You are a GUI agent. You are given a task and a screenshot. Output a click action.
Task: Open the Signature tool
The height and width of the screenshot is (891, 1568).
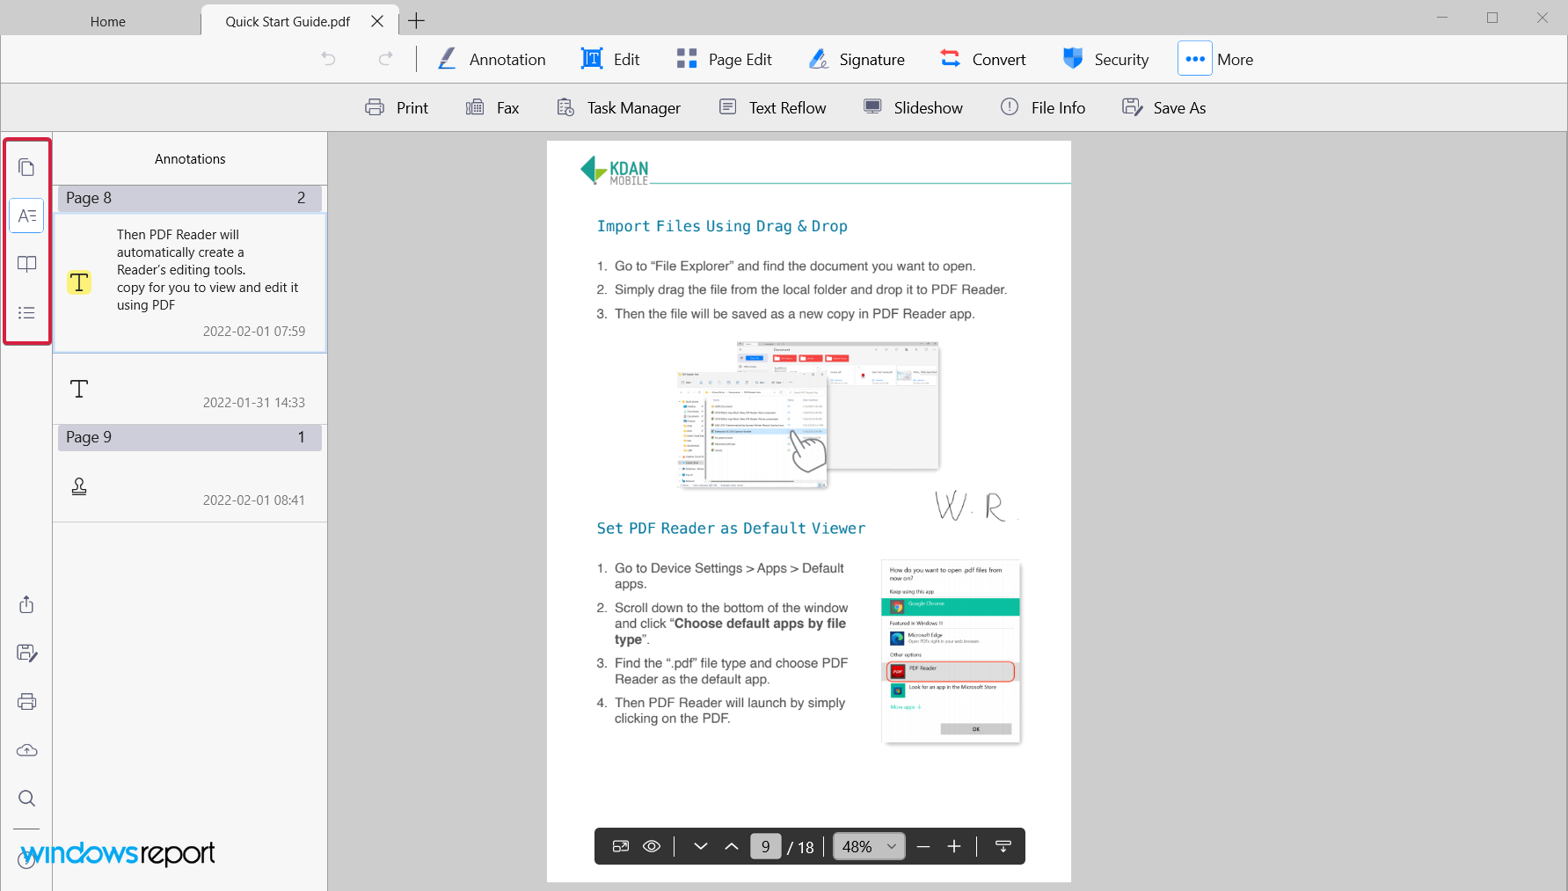click(857, 59)
